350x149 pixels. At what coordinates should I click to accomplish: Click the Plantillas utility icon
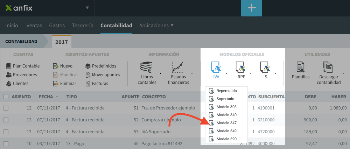click(300, 67)
